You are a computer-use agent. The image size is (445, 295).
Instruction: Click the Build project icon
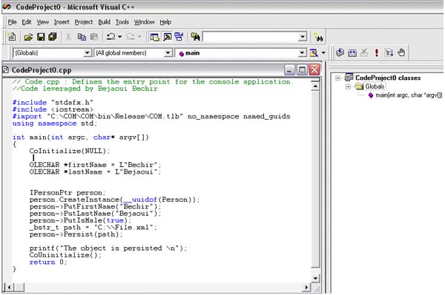tap(352, 52)
